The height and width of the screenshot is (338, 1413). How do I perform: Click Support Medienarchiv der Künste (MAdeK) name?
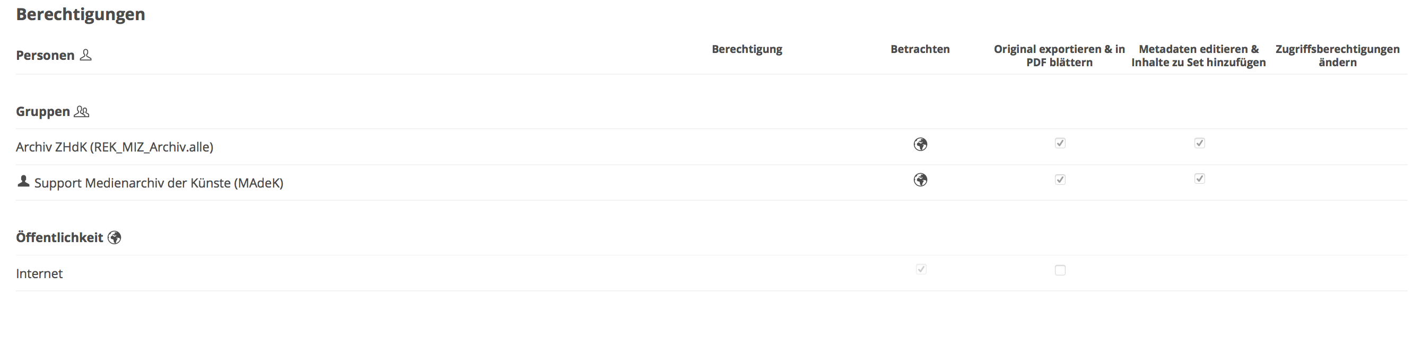[159, 183]
